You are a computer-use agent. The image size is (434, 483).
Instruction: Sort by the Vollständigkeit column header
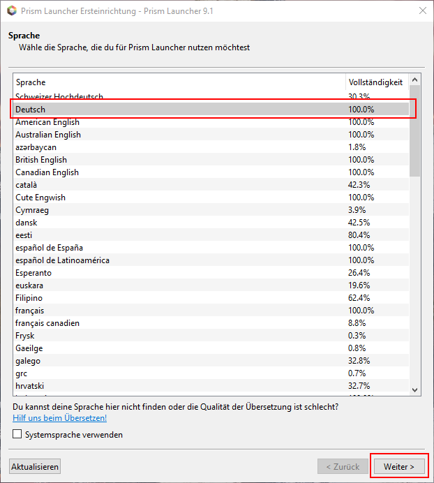[x=375, y=82]
